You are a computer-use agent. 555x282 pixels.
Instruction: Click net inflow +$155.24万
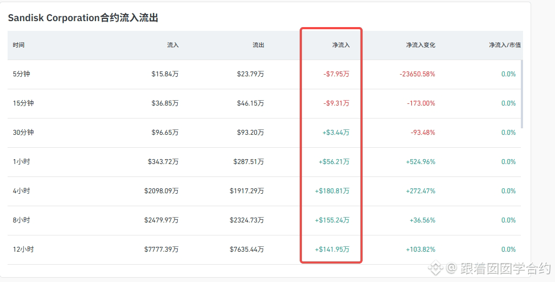(x=332, y=220)
